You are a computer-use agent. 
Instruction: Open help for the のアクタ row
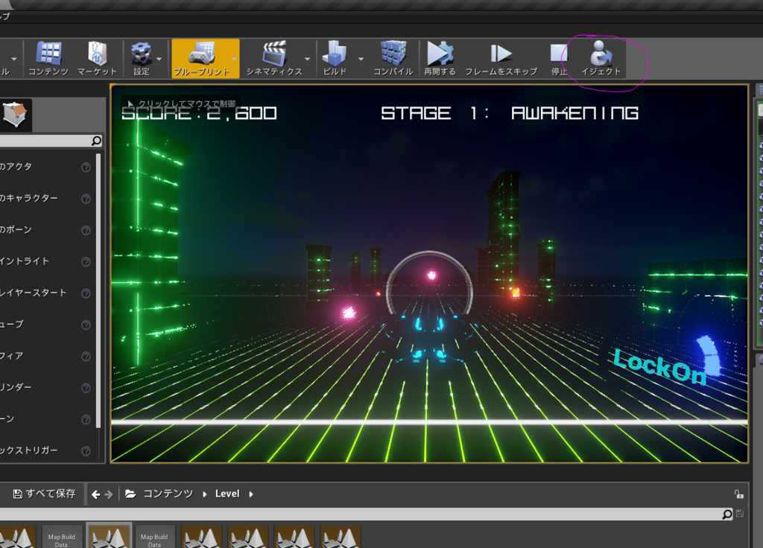click(86, 168)
